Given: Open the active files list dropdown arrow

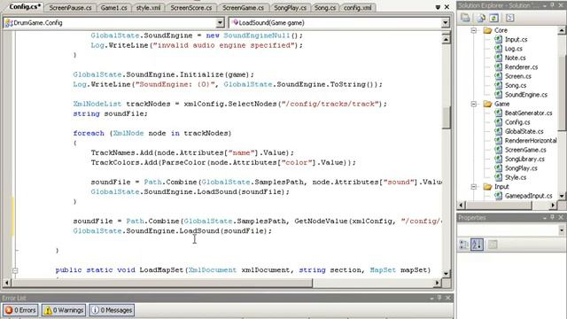Looking at the screenshot, I should coord(438,7).
